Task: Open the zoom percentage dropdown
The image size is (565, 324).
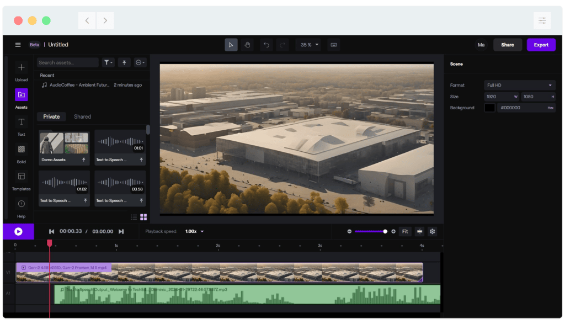Action: point(309,45)
